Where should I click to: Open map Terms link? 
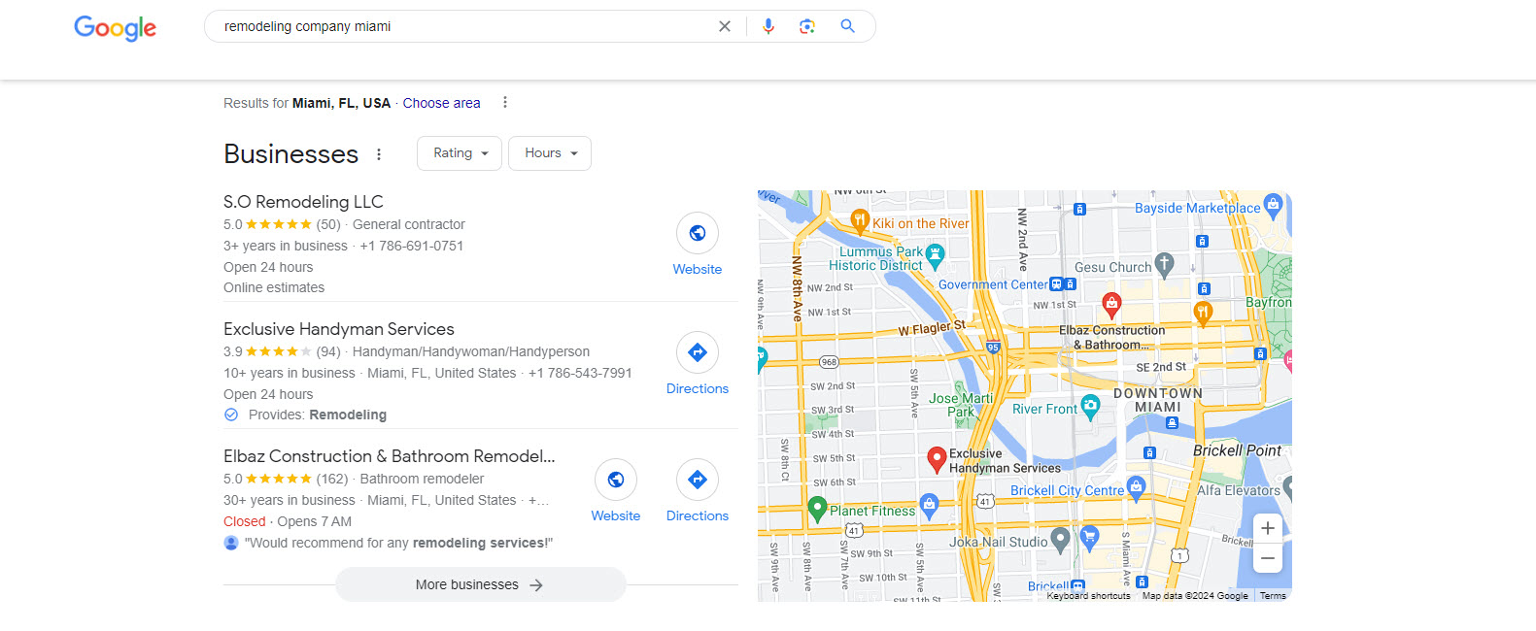(x=1273, y=596)
